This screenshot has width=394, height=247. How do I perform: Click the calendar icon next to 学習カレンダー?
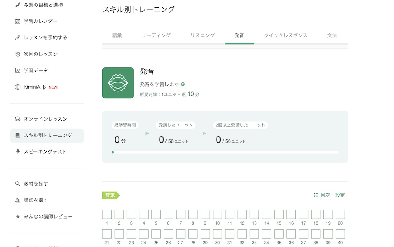(x=18, y=21)
